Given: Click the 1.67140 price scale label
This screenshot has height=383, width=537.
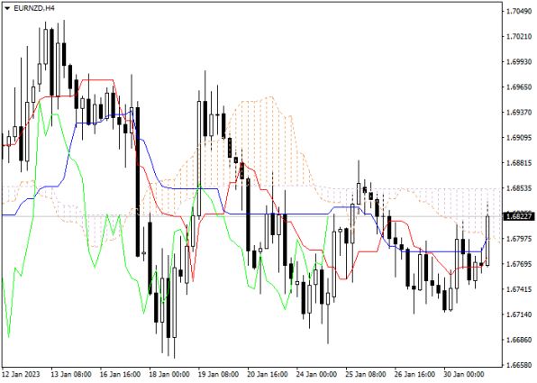Looking at the screenshot, I should point(520,315).
